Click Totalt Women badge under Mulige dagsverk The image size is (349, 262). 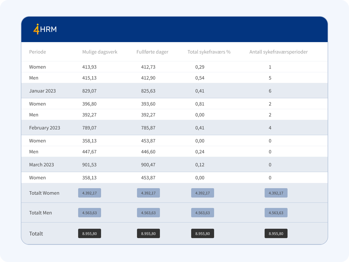[90, 193]
